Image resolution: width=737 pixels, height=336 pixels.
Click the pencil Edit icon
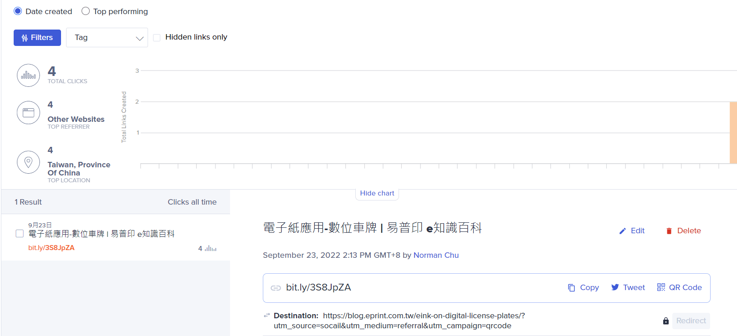click(622, 231)
